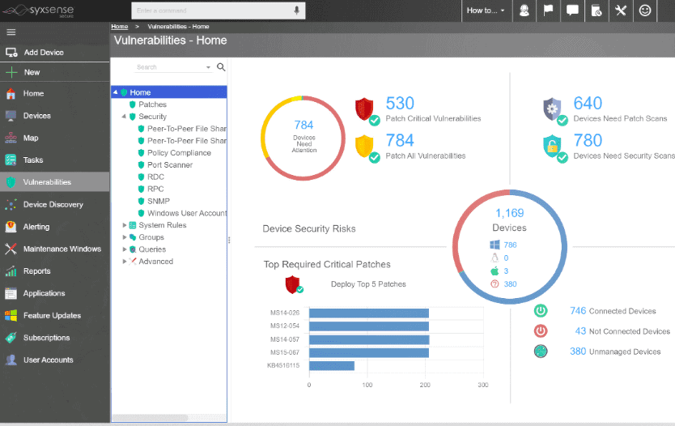Open Subscriptions in the sidebar
Screen dimensions: 675x426
click(55, 337)
